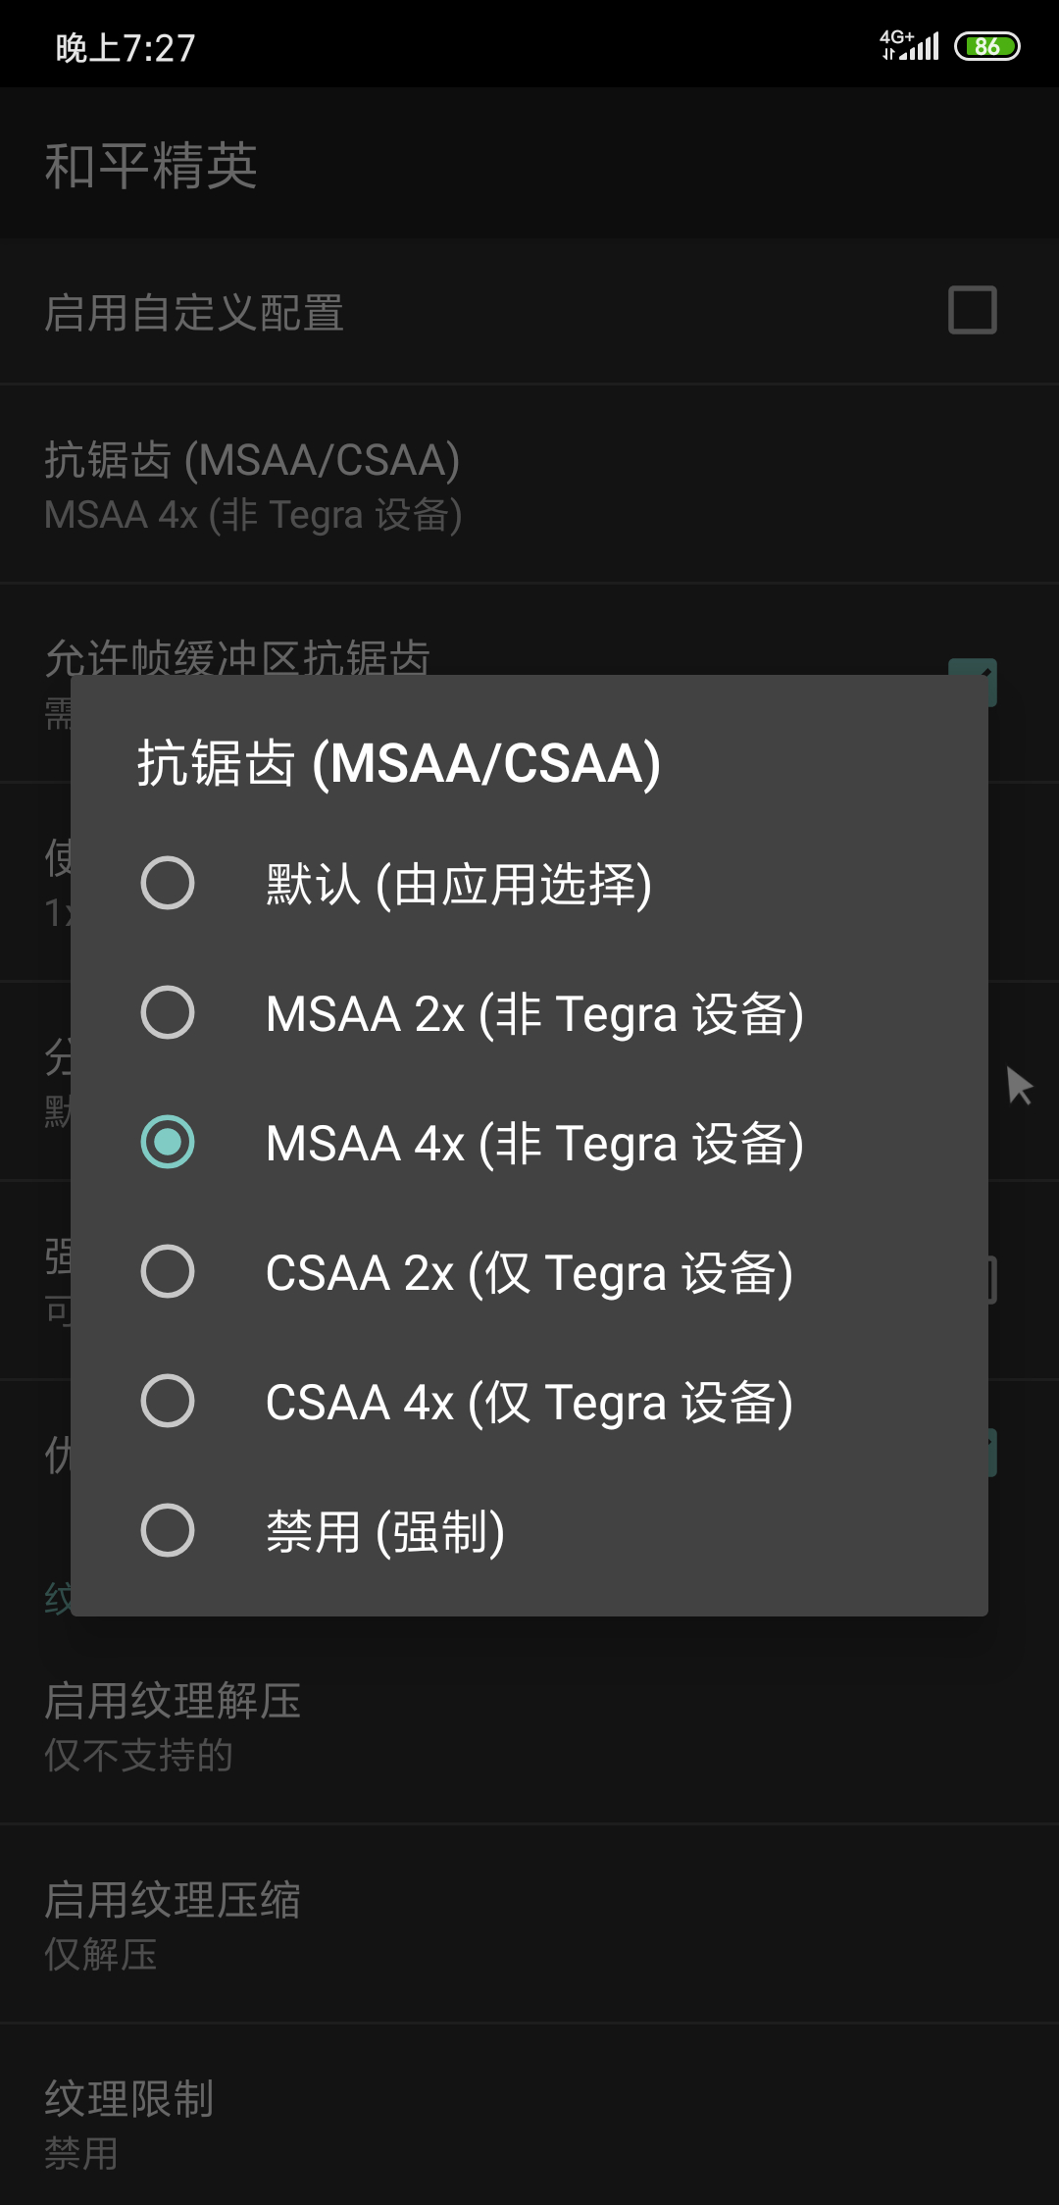The width and height of the screenshot is (1059, 2205).
Task: Tap the MSAA 2x option label text
Action: 534,1013
